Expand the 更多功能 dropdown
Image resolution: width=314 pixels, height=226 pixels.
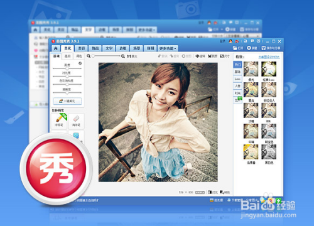click(x=168, y=48)
